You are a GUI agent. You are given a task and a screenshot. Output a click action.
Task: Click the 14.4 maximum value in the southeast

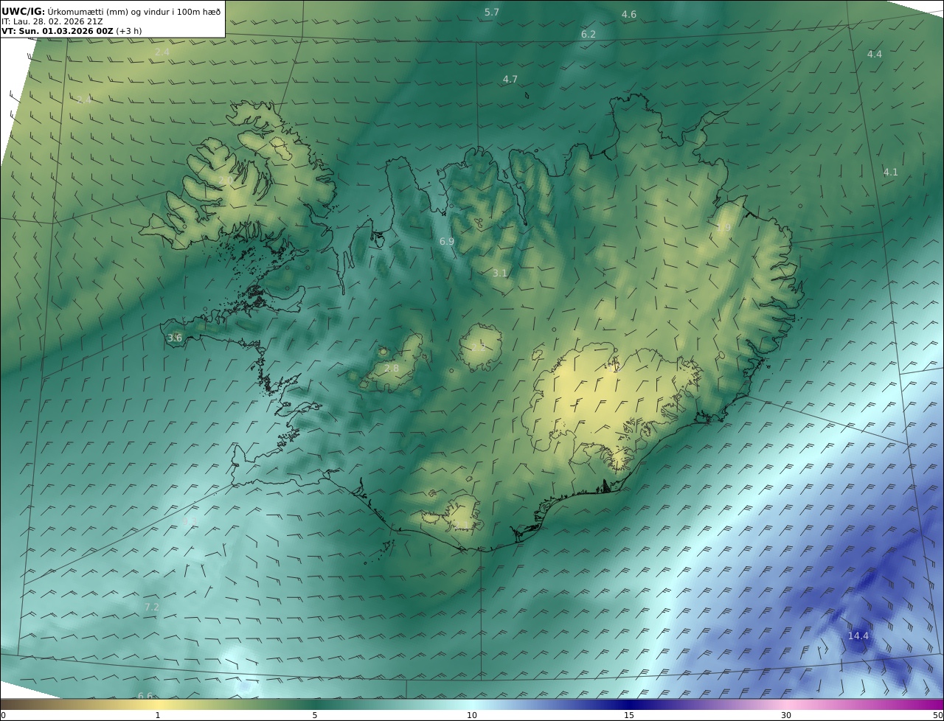pyautogui.click(x=858, y=636)
